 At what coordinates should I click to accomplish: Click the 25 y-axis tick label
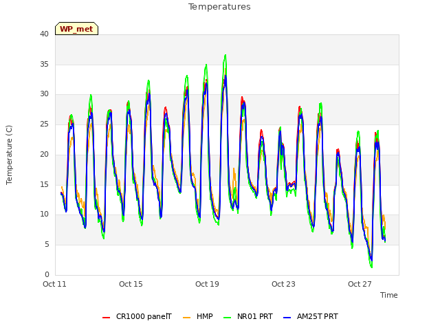click(x=44, y=124)
